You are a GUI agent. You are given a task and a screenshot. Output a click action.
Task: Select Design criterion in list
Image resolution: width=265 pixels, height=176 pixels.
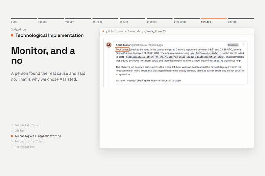(x=18, y=131)
